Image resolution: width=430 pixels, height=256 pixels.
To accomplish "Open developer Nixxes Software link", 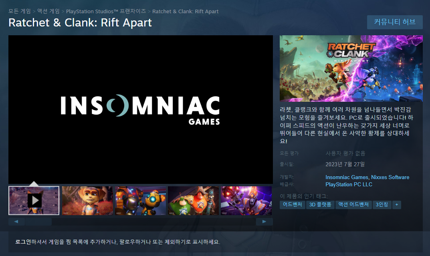I will 390,177.
